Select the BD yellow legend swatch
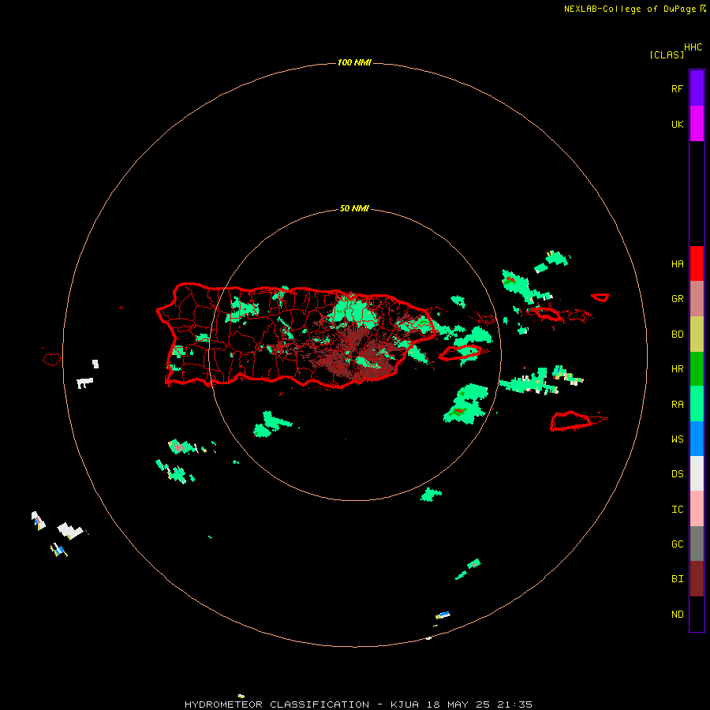710x710 pixels. [x=697, y=334]
